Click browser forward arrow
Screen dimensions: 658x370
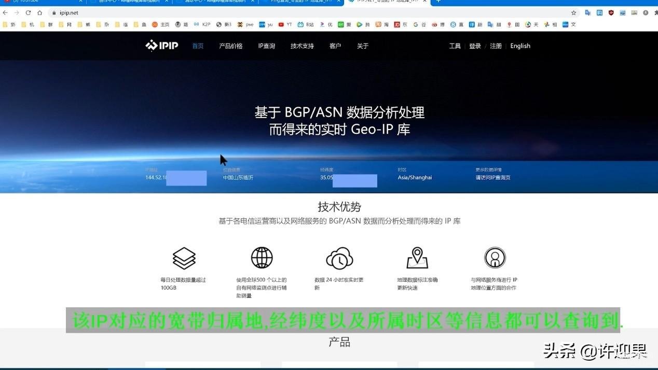click(x=17, y=12)
